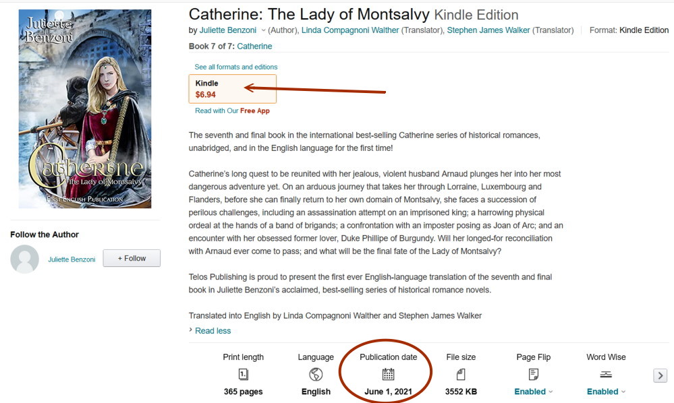Click the Print length page icon
Screen dimensions: 674x403
point(244,375)
